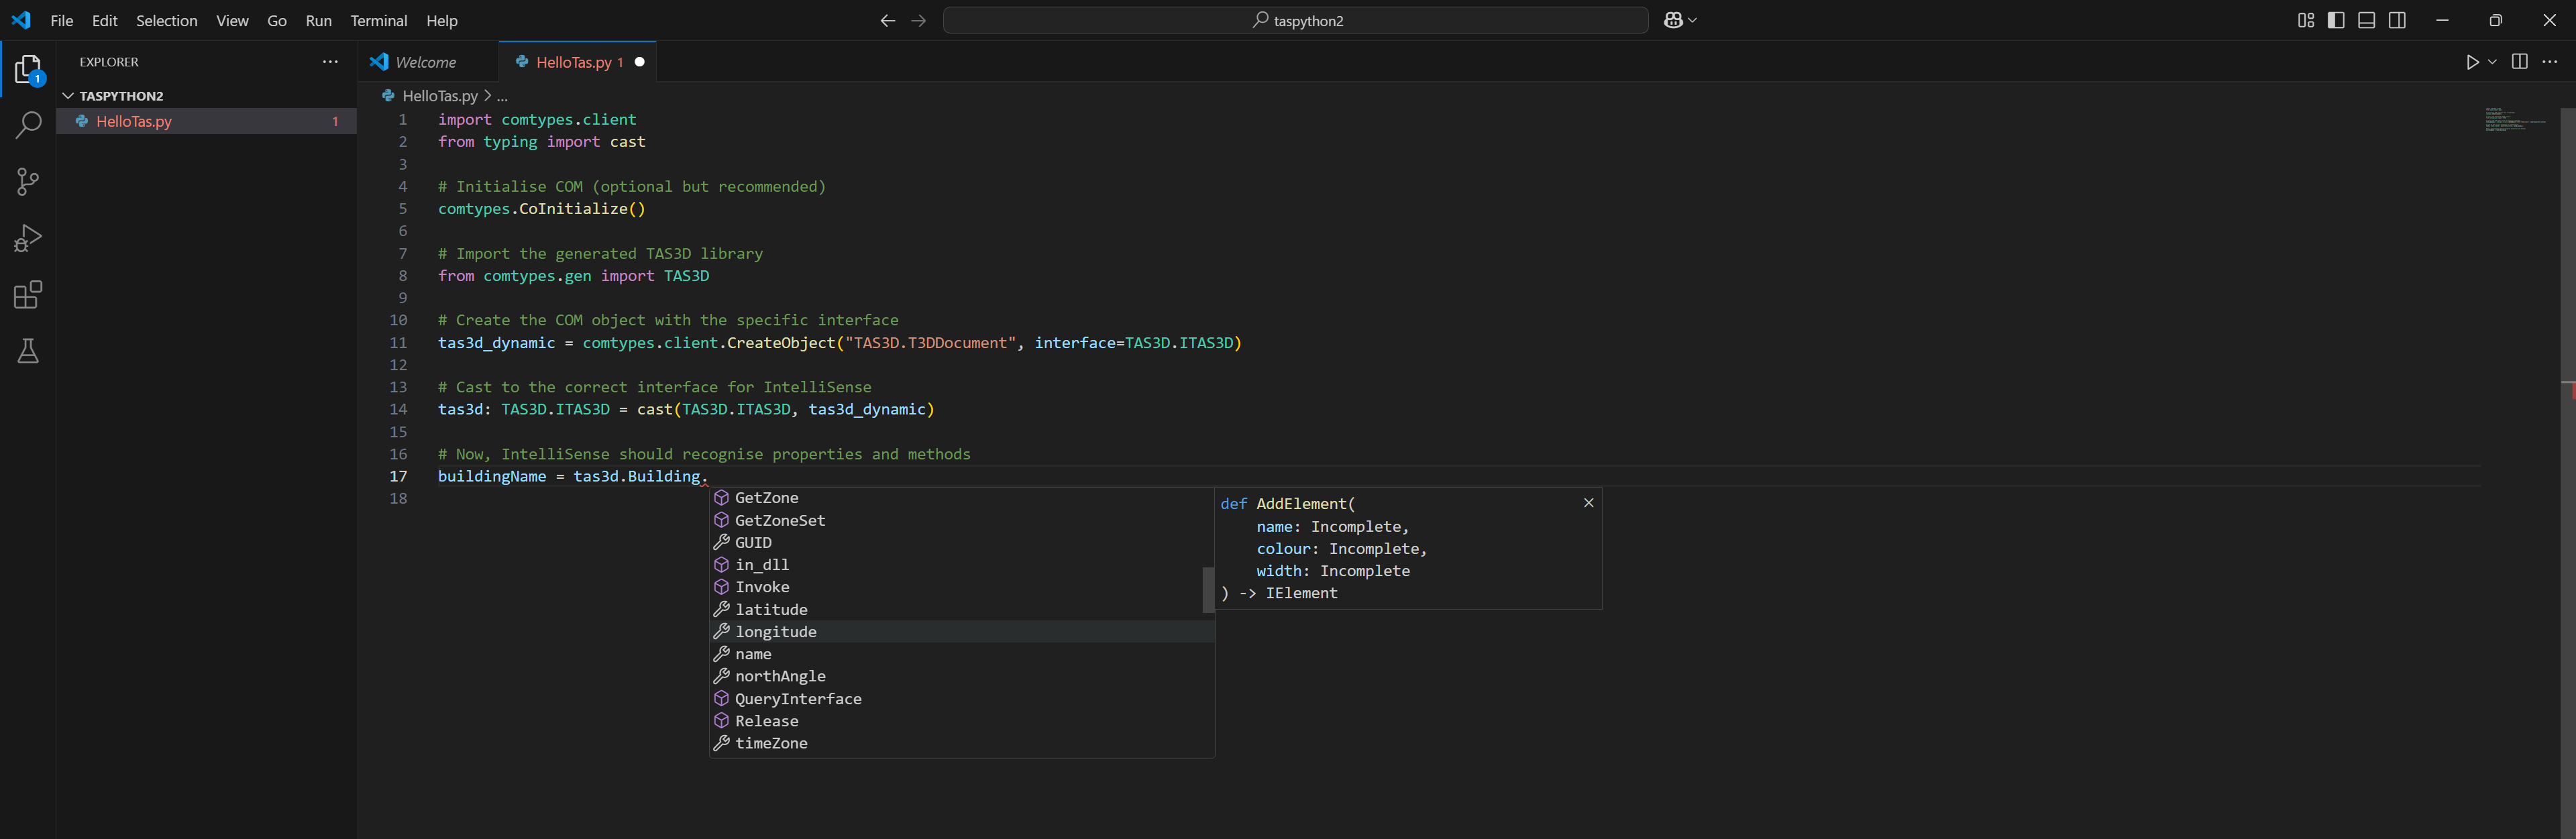Open the Extensions view
The height and width of the screenshot is (839, 2576).
point(28,295)
